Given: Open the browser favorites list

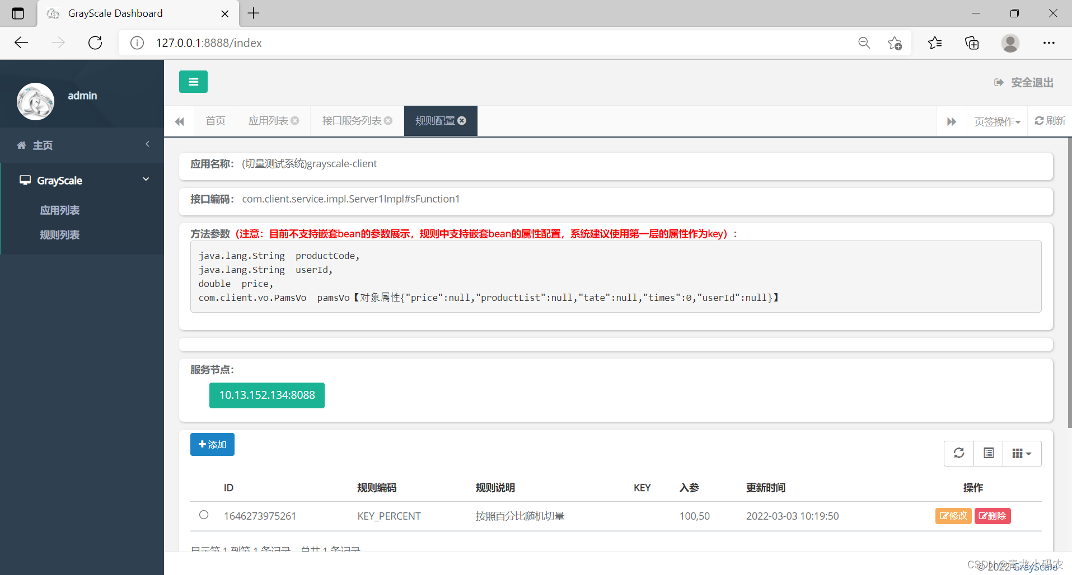Looking at the screenshot, I should coord(935,43).
